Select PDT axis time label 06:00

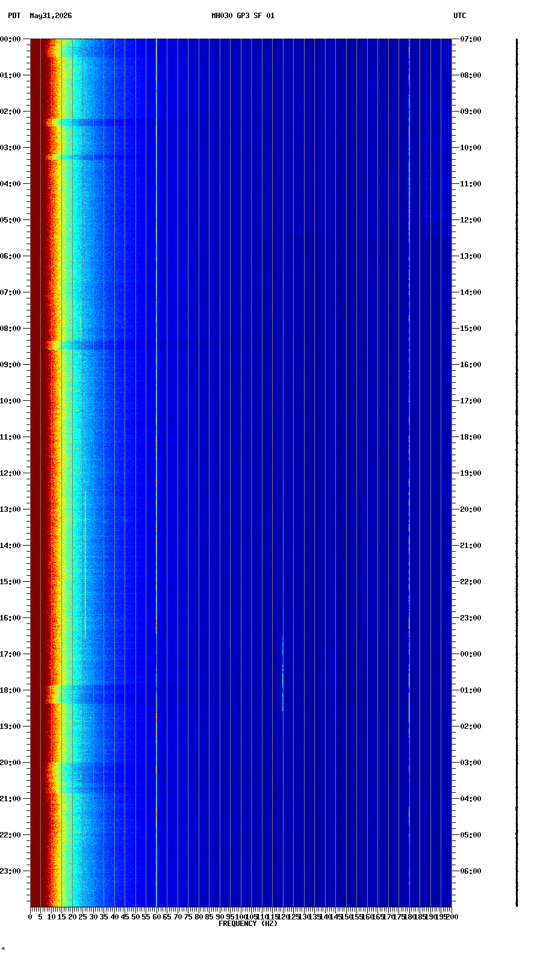pyautogui.click(x=10, y=256)
